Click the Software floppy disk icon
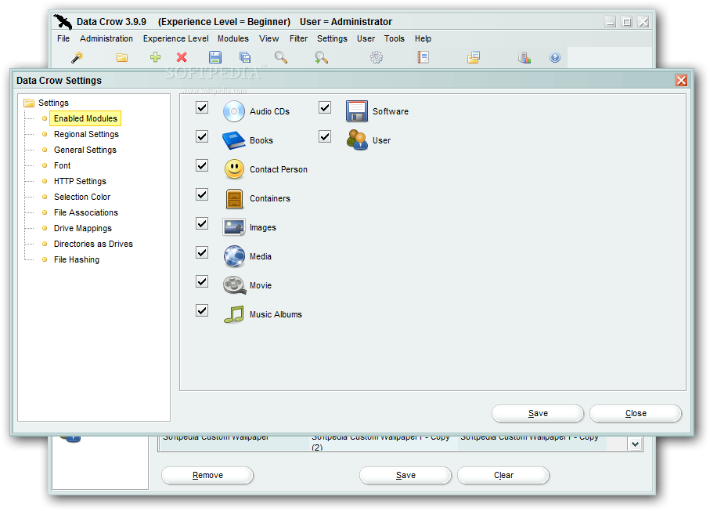This screenshot has width=710, height=511. click(x=357, y=111)
